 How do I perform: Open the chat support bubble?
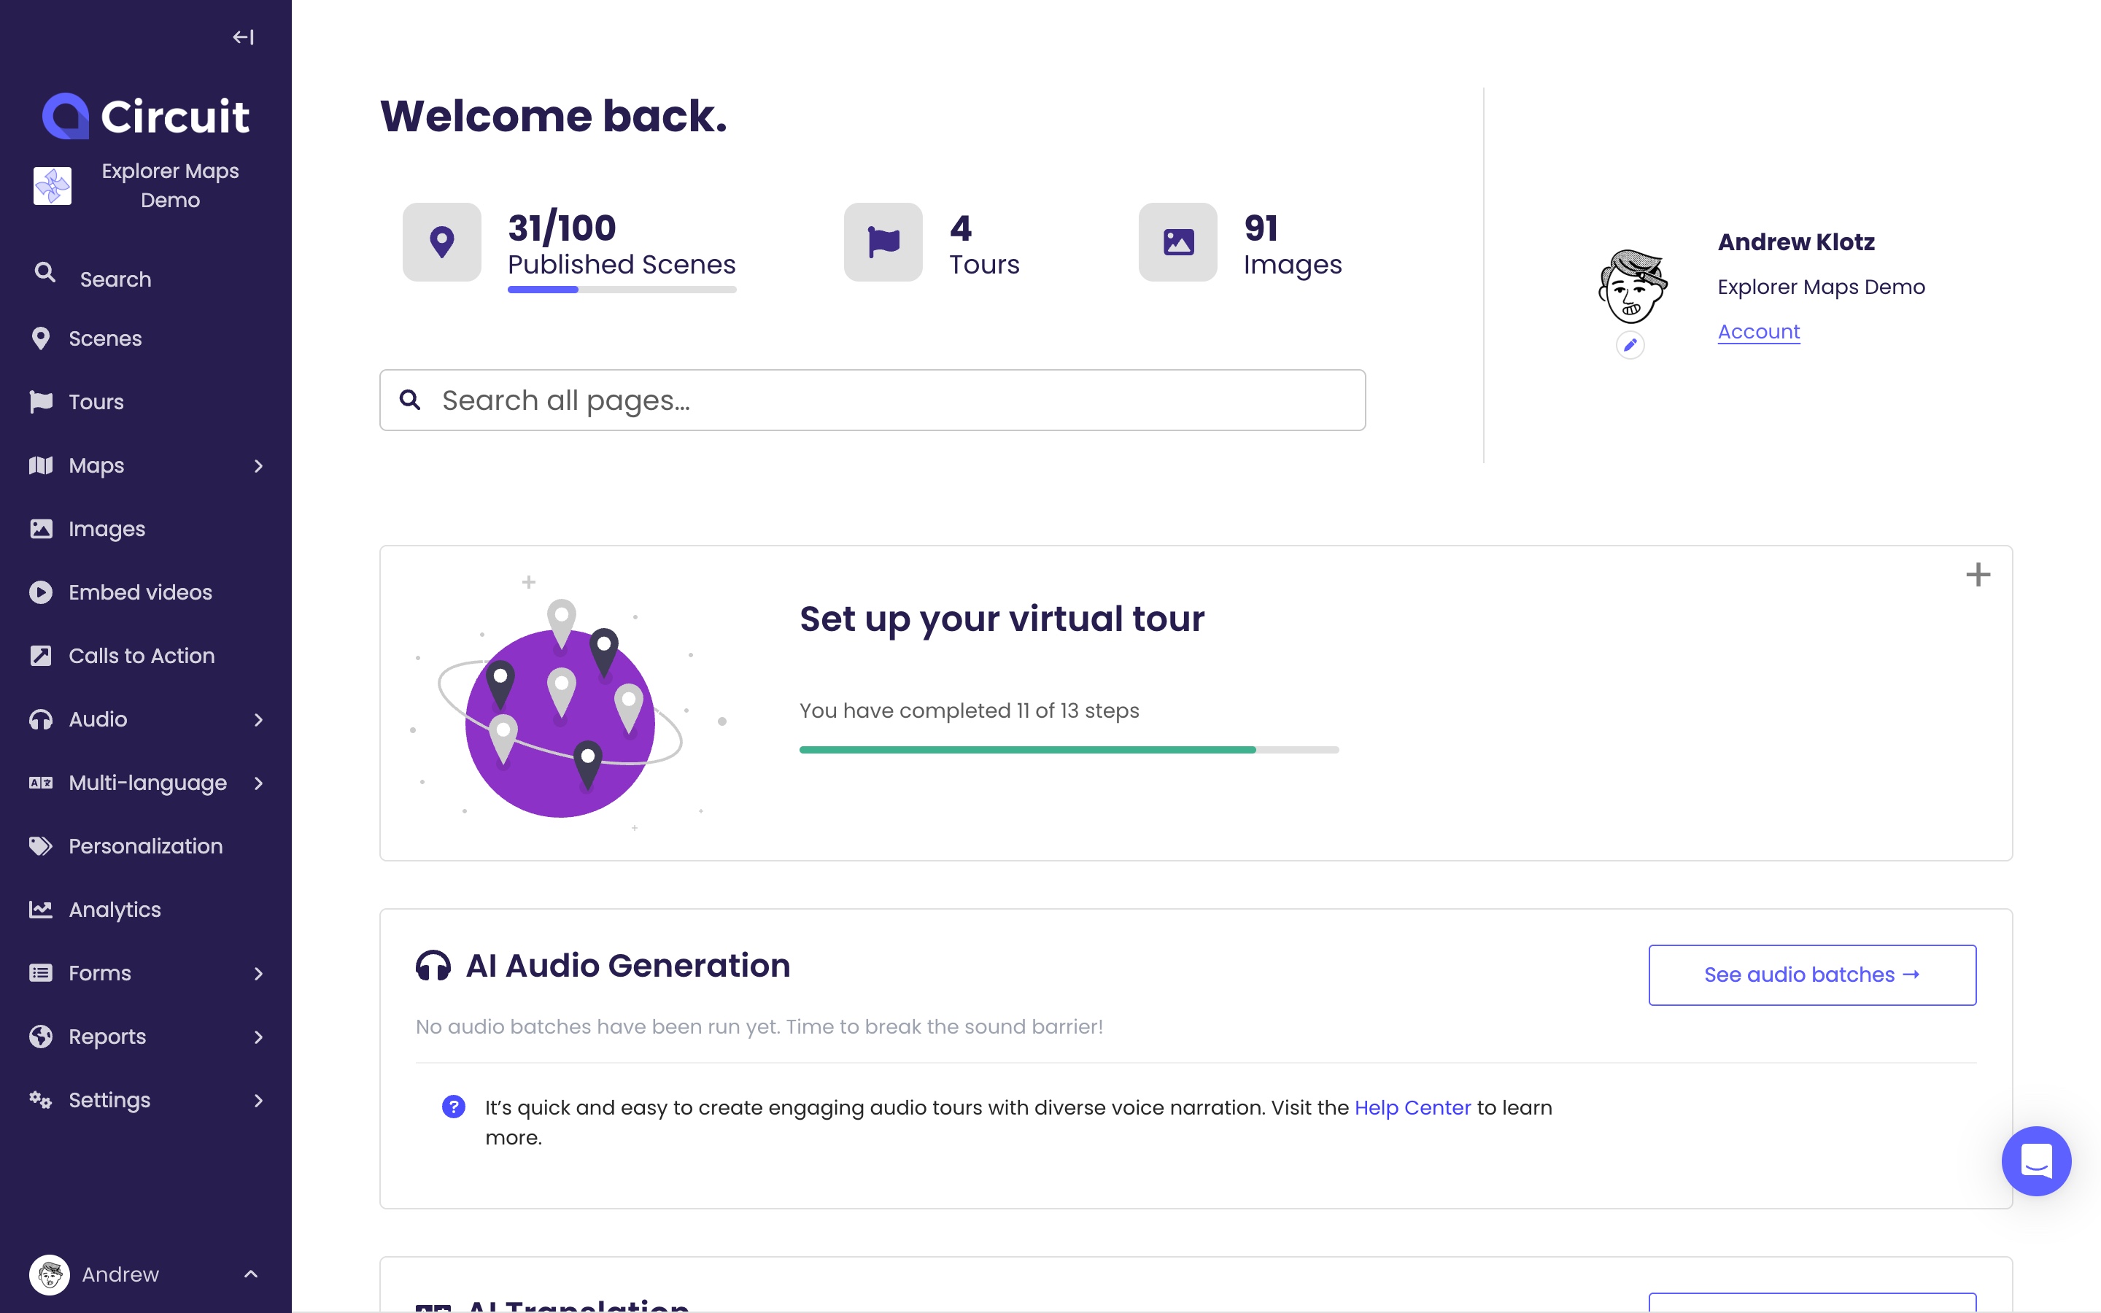click(2036, 1161)
